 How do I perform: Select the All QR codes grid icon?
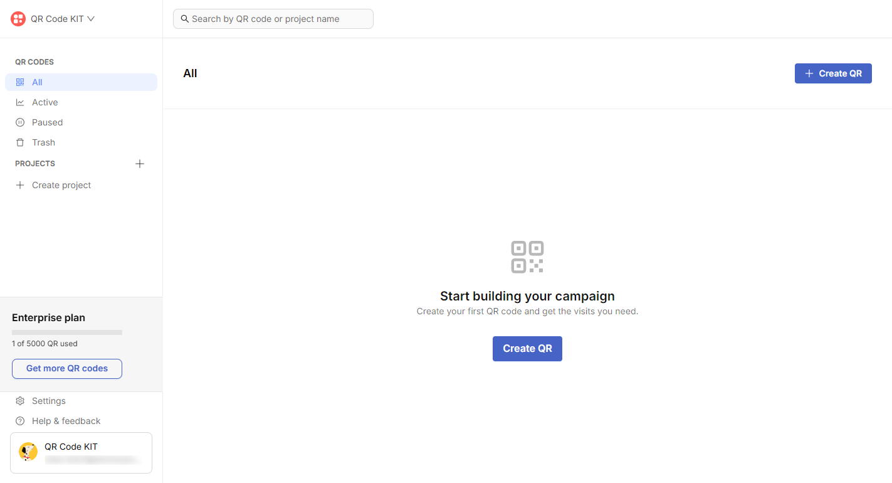[x=20, y=82]
